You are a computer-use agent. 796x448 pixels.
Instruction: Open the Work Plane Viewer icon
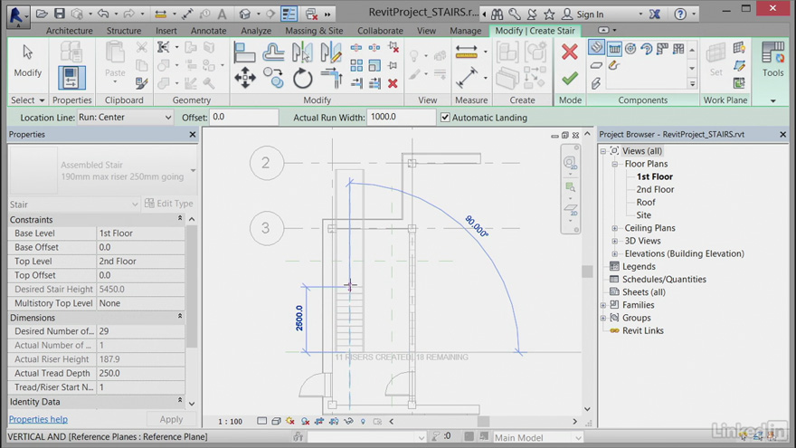[x=739, y=82]
